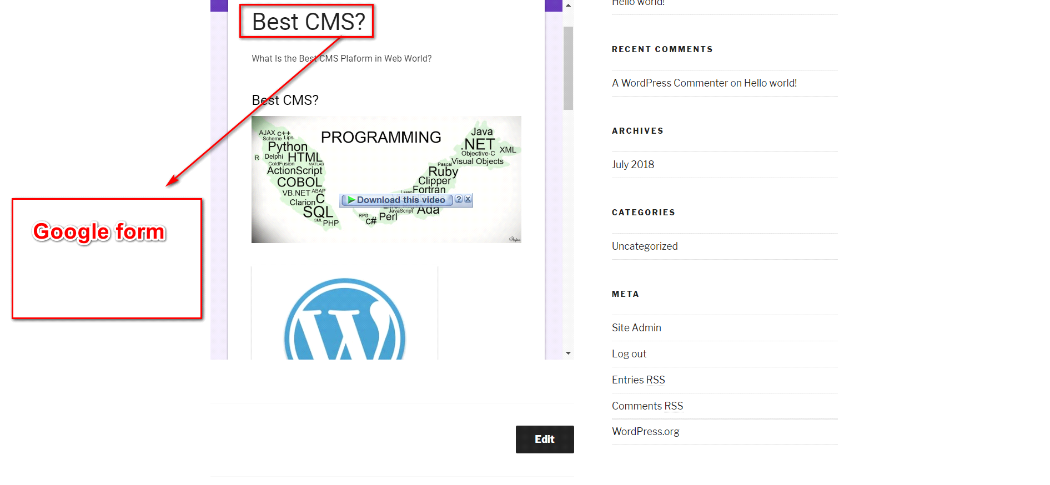The image size is (1050, 485).
Task: Click the Hello world! recent post link at top
Action: coord(639,3)
